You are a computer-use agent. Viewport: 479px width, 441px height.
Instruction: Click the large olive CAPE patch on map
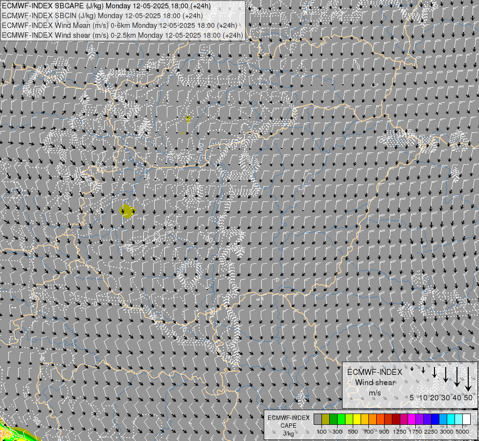127,211
